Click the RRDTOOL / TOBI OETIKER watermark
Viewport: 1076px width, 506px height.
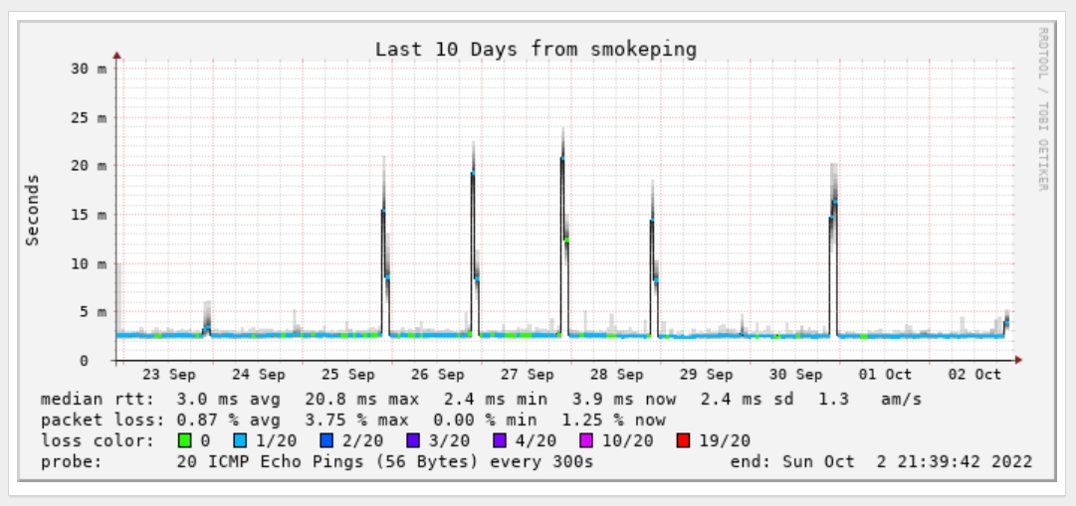tap(1042, 109)
